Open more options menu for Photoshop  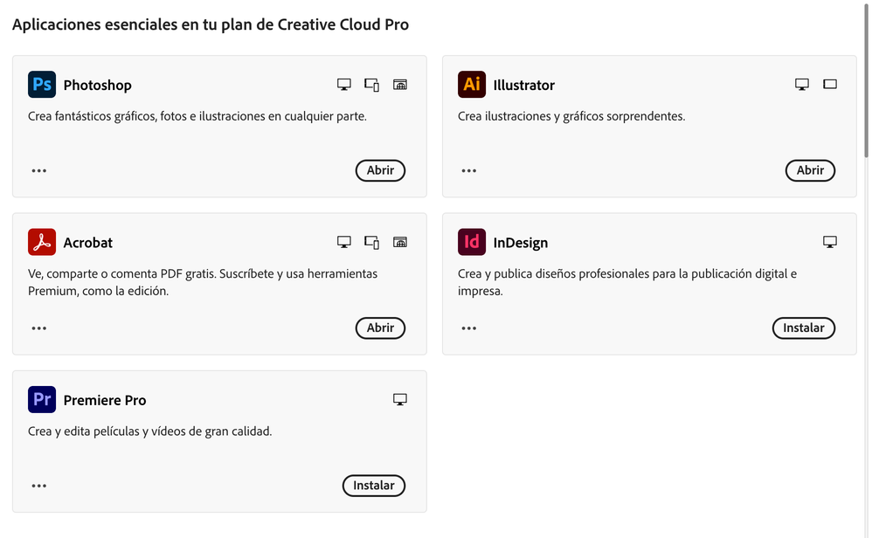(x=39, y=171)
